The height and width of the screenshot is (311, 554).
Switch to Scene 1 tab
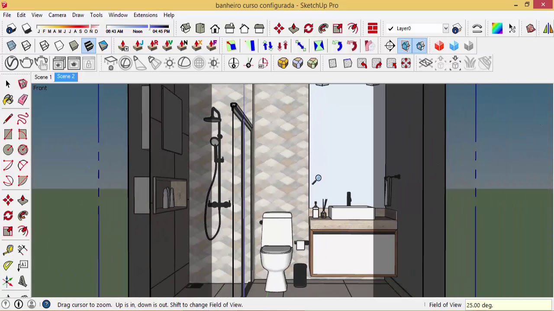pyautogui.click(x=43, y=77)
